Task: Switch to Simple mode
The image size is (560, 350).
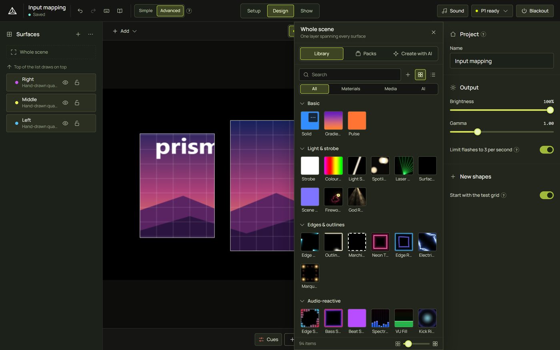Action: click(146, 11)
